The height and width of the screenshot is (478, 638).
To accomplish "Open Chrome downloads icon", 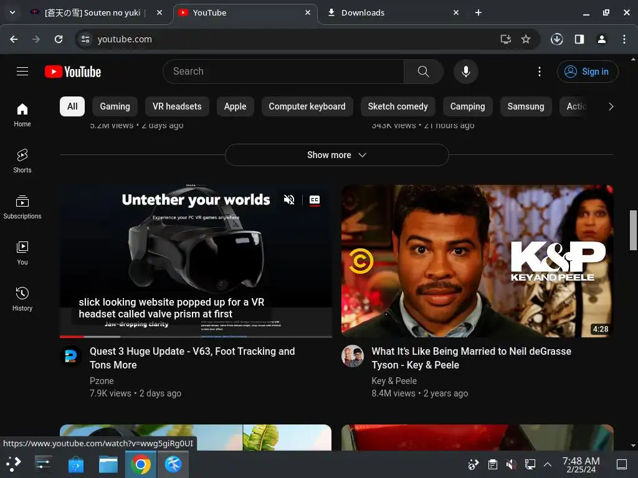I will point(557,39).
